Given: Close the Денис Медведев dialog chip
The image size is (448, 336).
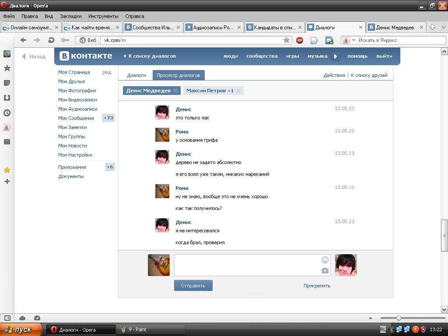Looking at the screenshot, I should pyautogui.click(x=176, y=91).
